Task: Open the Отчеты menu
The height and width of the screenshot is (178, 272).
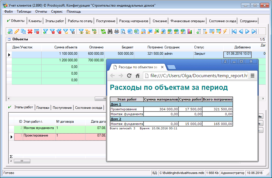Action: 41,12
